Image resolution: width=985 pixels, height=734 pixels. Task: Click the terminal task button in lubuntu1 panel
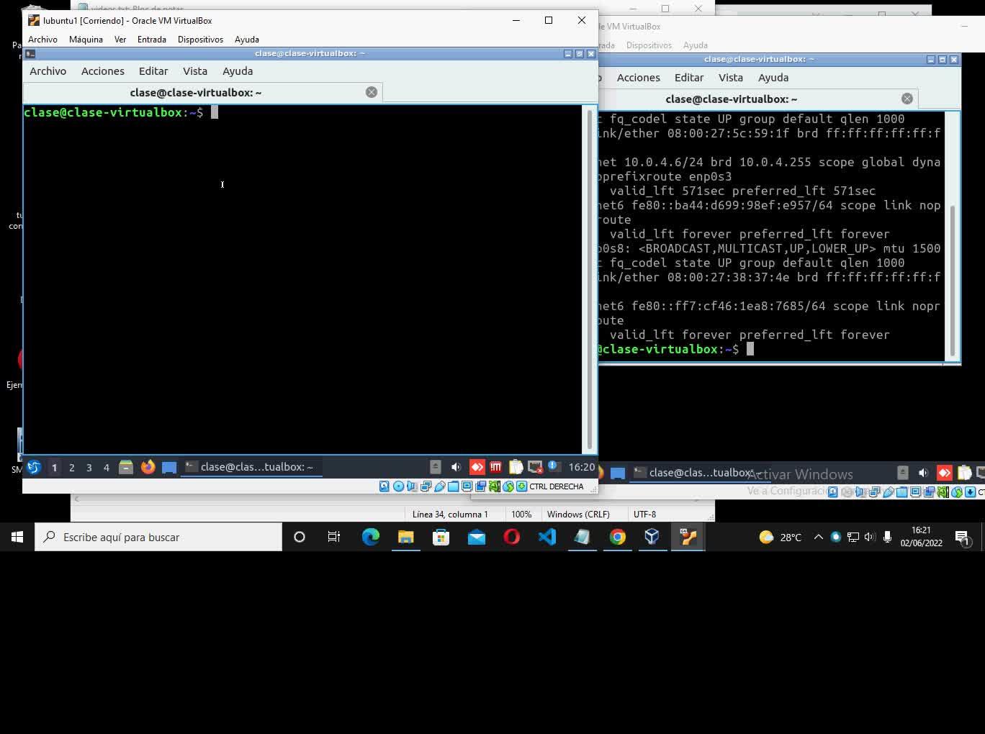pos(250,467)
